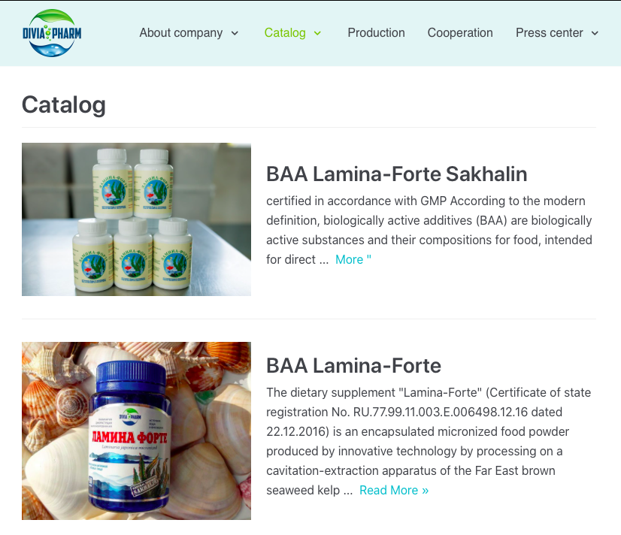Follow the Read More » link
Image resolution: width=621 pixels, height=535 pixels.
click(x=394, y=490)
